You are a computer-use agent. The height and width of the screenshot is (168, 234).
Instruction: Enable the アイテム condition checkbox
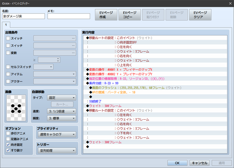pos(8,74)
